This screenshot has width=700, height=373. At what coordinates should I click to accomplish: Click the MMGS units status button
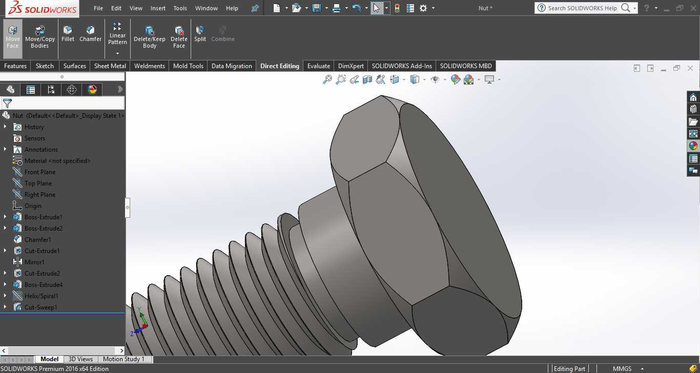(622, 368)
